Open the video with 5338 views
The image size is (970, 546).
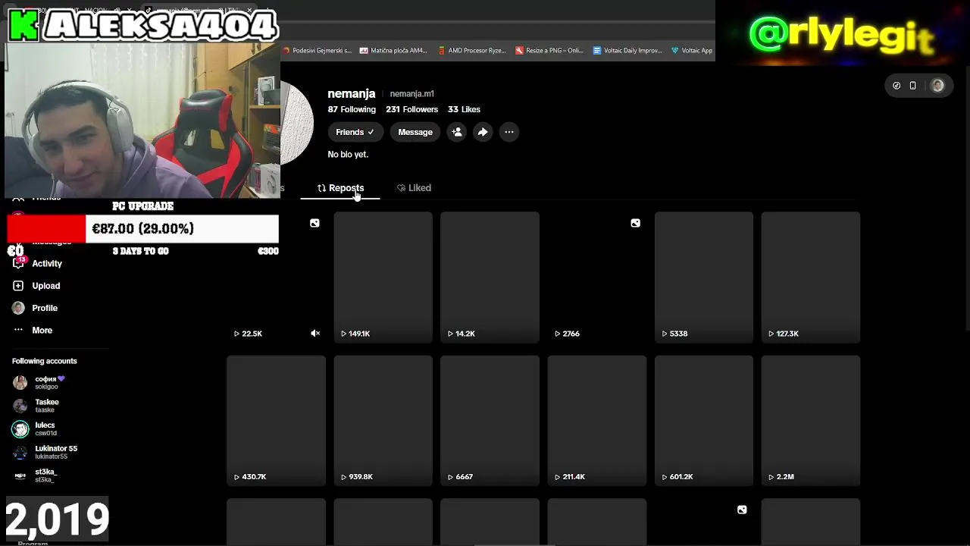(704, 277)
